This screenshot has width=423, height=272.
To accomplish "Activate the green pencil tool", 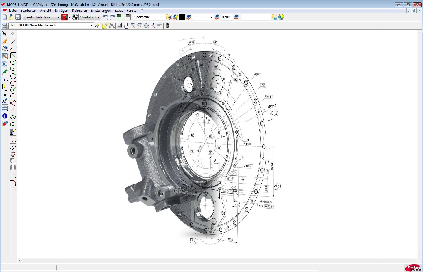I will tap(5, 72).
